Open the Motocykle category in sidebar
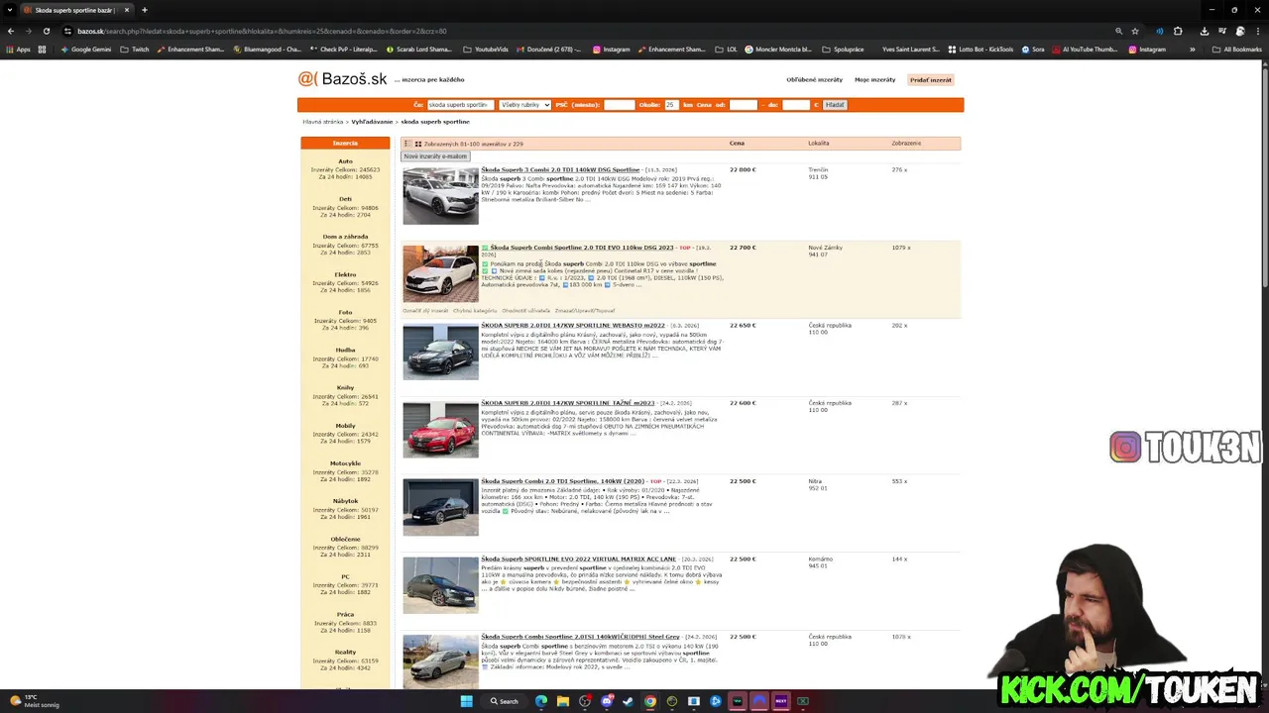The height and width of the screenshot is (713, 1269). tap(345, 463)
